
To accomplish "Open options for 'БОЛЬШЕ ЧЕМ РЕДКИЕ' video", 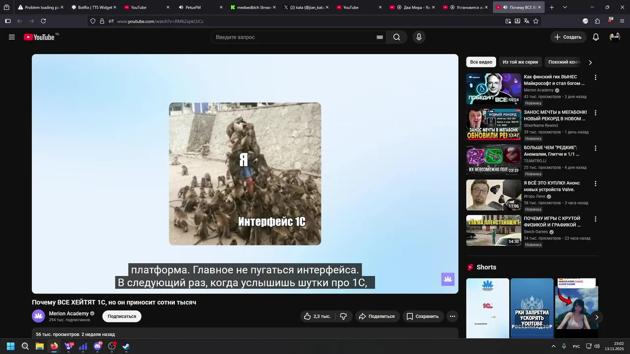I will click(x=595, y=148).
